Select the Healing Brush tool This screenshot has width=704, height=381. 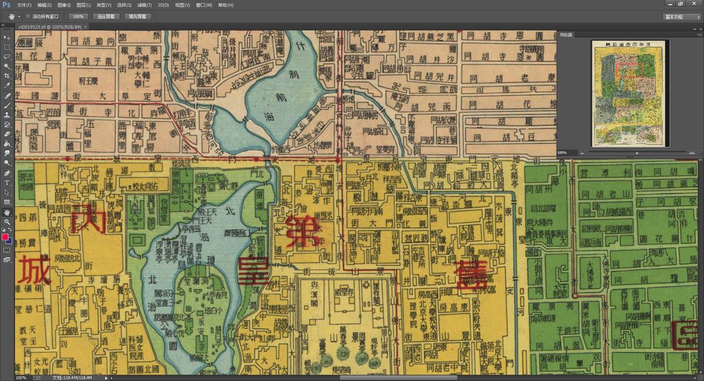[x=7, y=96]
